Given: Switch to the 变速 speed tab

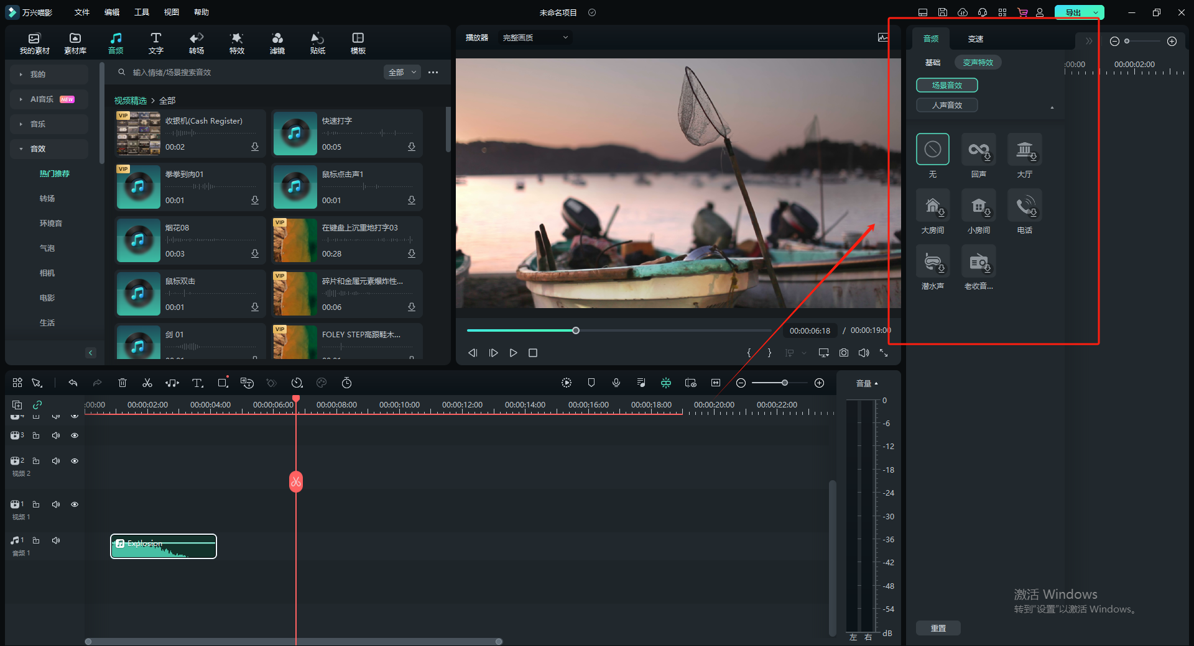Looking at the screenshot, I should click(975, 39).
